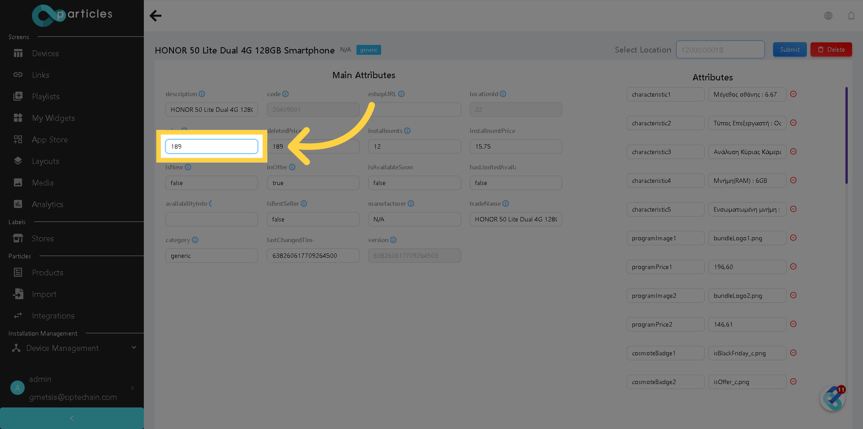Remove the characteristic3 attribute row
This screenshot has width=863, height=429.
coord(793,151)
